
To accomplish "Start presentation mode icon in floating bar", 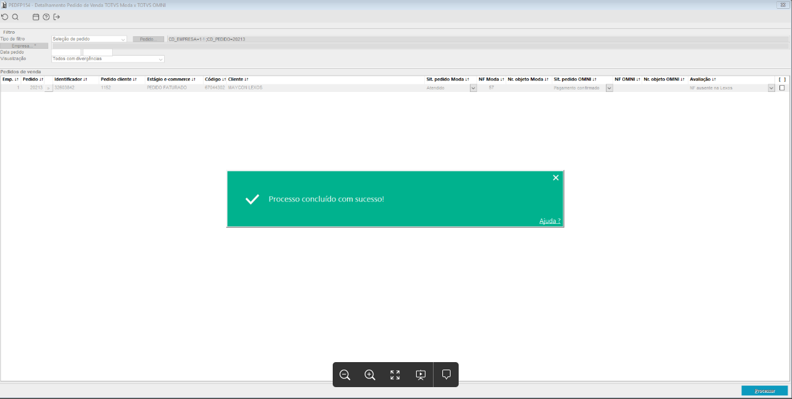I will 420,375.
